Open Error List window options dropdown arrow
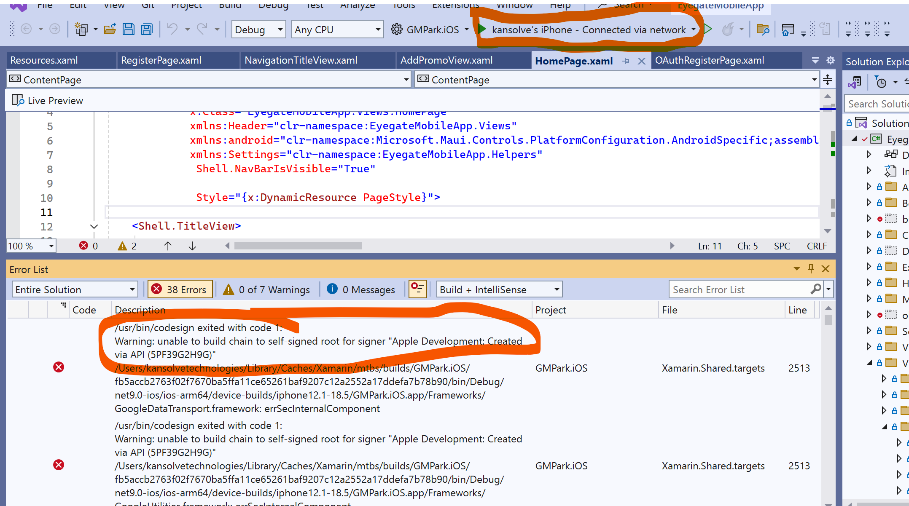909x506 pixels. (x=796, y=269)
